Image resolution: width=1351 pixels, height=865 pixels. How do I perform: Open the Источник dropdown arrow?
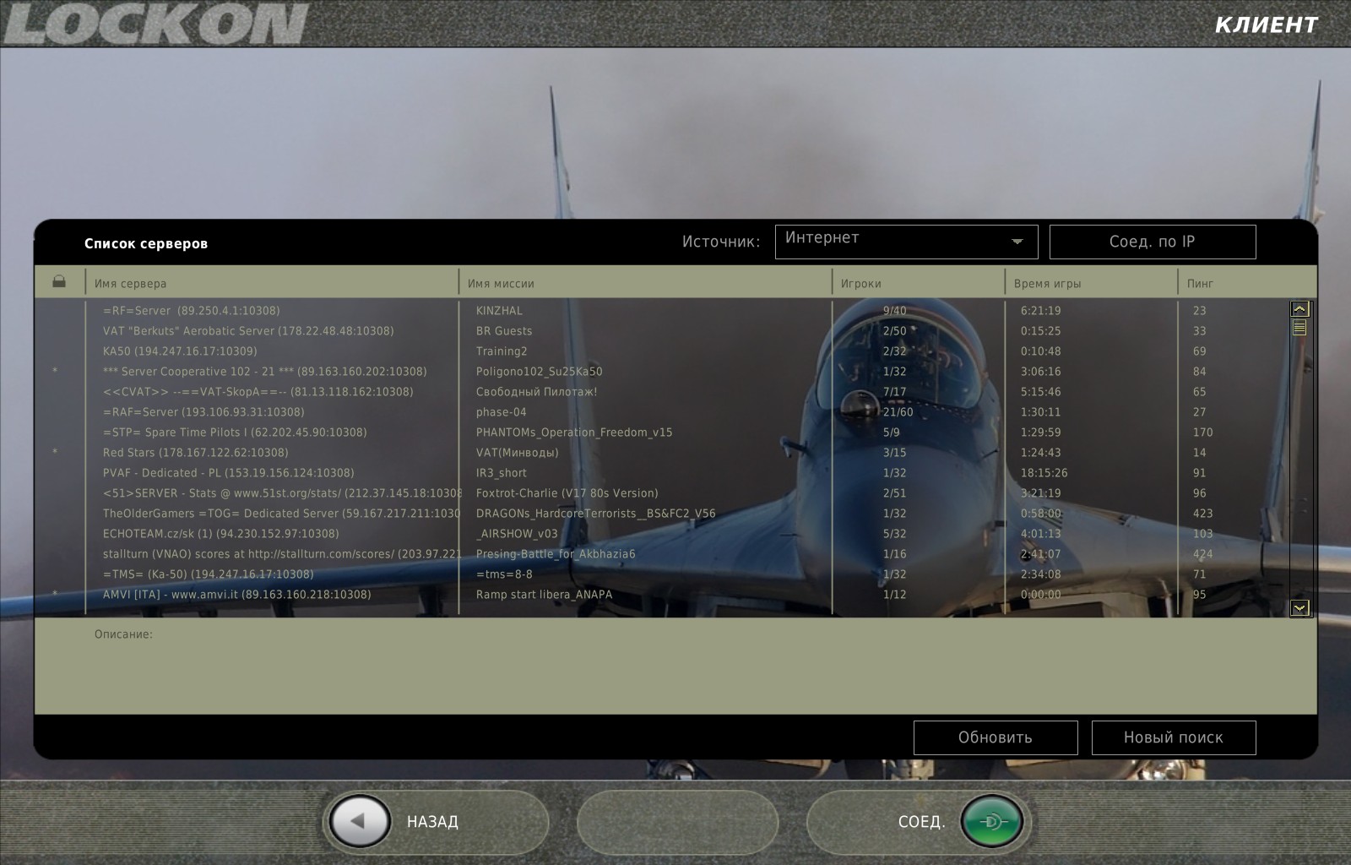point(1017,242)
